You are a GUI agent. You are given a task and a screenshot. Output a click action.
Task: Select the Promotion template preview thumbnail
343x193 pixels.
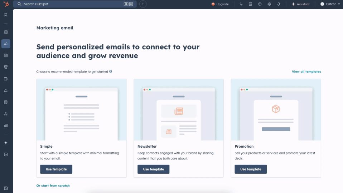[x=276, y=110]
